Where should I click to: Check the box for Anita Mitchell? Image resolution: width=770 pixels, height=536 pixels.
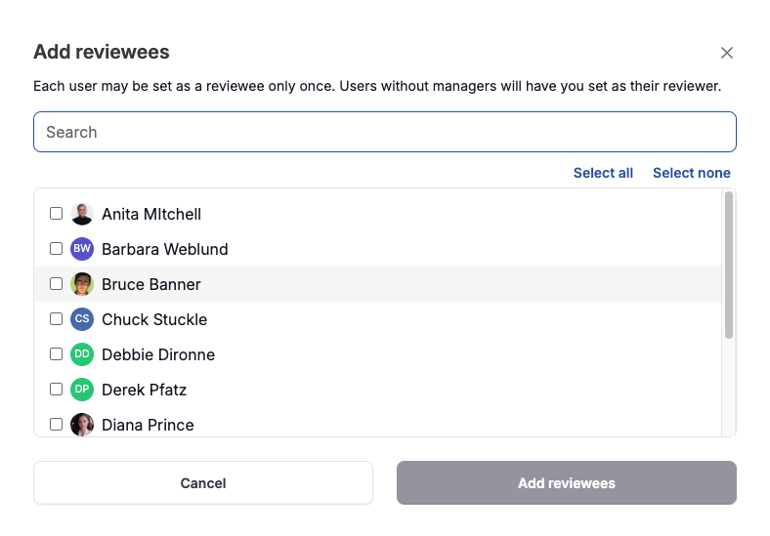click(57, 214)
